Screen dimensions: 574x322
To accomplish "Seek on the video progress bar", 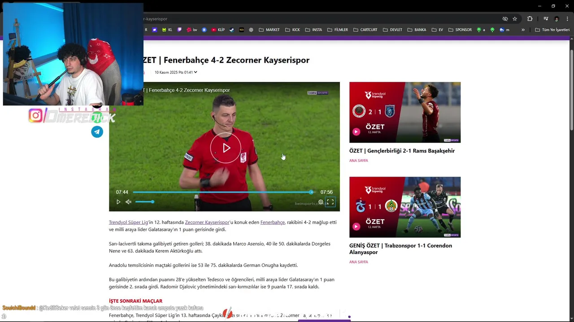I will 223,192.
